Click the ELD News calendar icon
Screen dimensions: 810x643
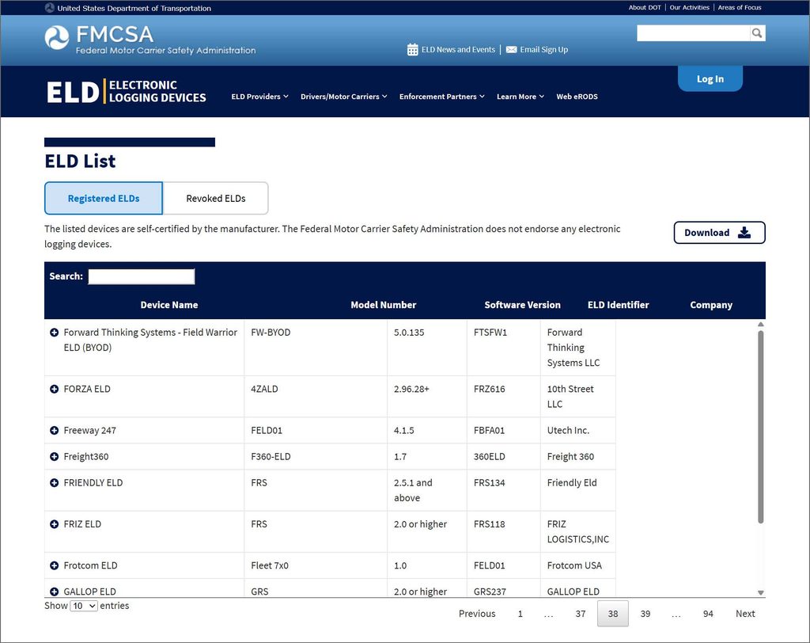coord(412,50)
